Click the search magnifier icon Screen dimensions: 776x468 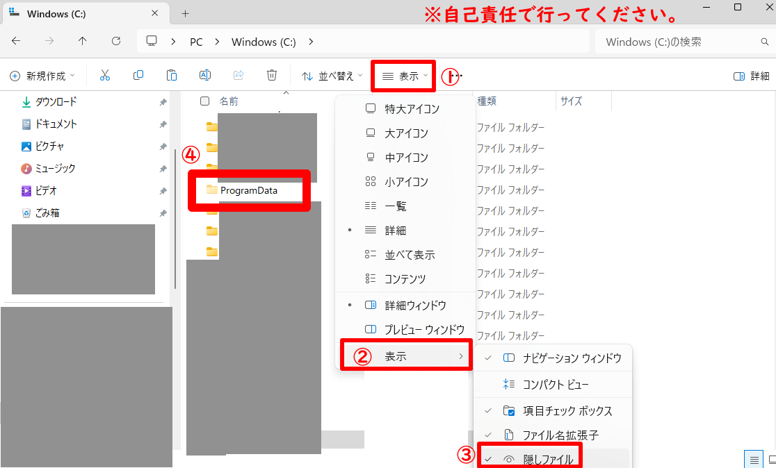click(x=765, y=42)
